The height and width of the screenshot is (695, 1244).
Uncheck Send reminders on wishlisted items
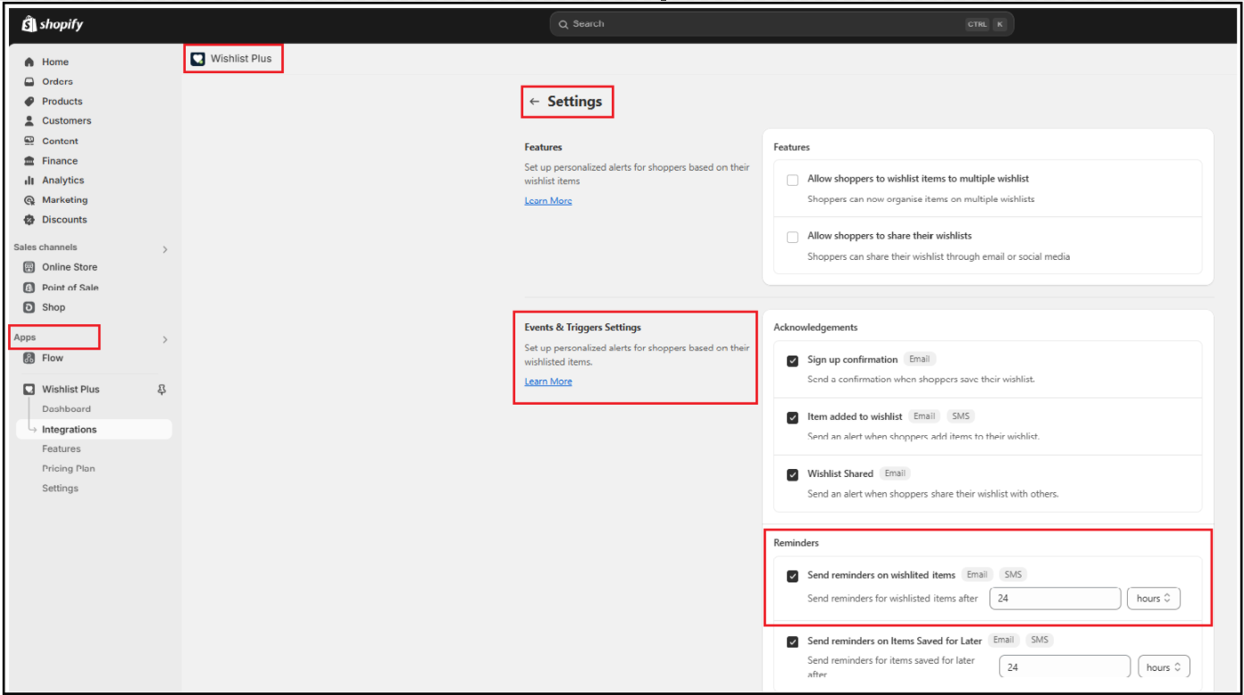coord(792,576)
